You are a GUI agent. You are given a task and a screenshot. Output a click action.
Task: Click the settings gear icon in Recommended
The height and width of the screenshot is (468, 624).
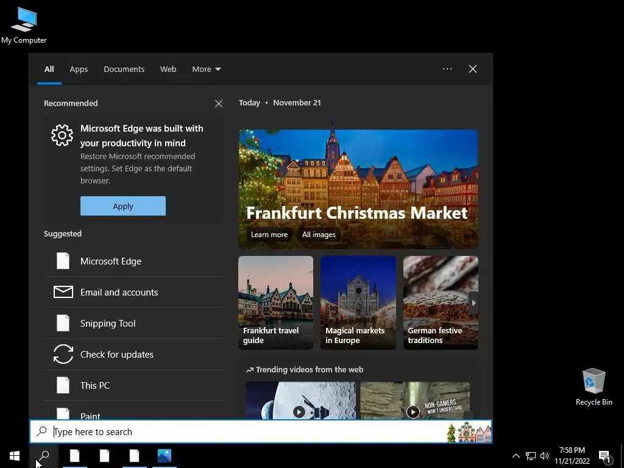[x=62, y=135]
